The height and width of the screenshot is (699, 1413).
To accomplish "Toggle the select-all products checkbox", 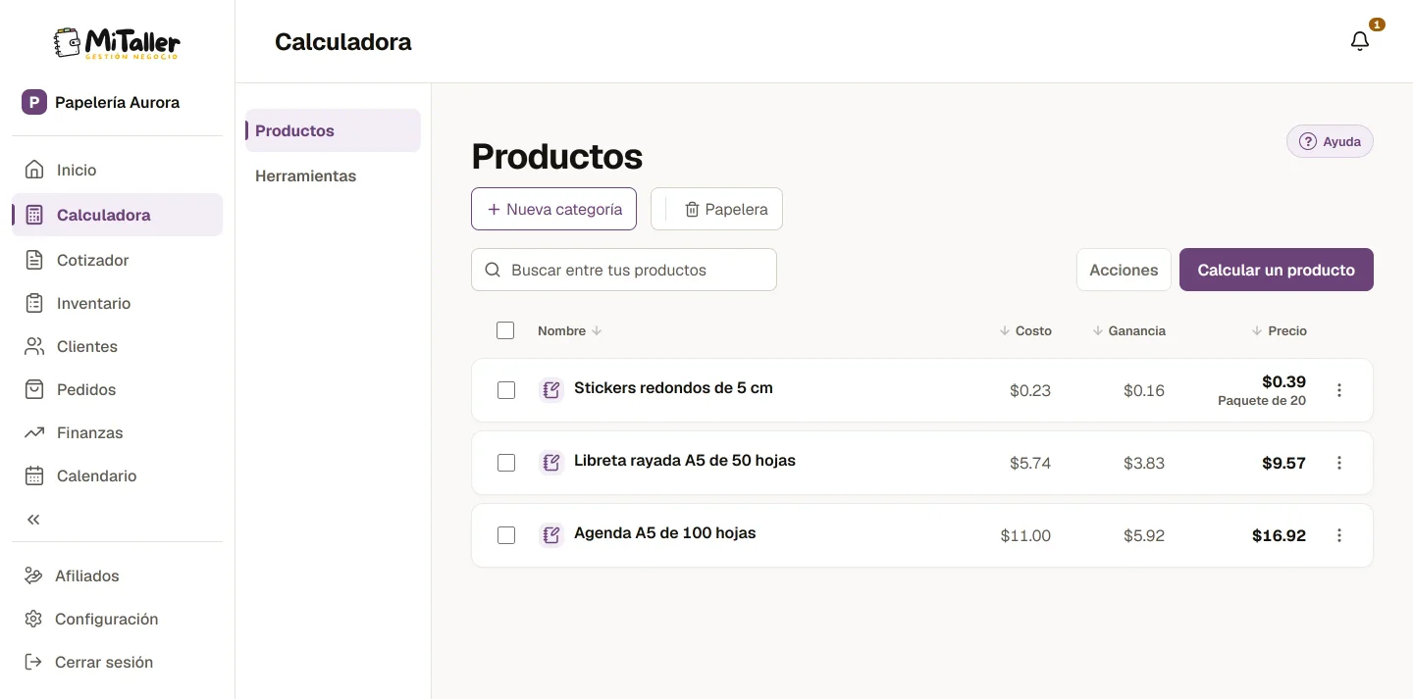I will pos(505,330).
